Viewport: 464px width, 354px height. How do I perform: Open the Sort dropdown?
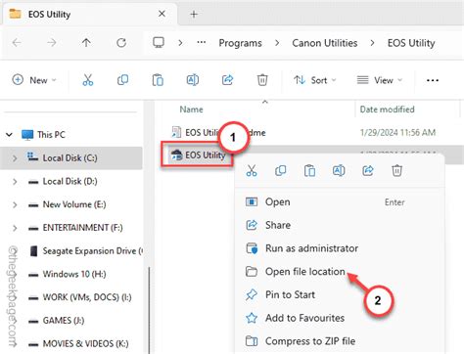[315, 80]
